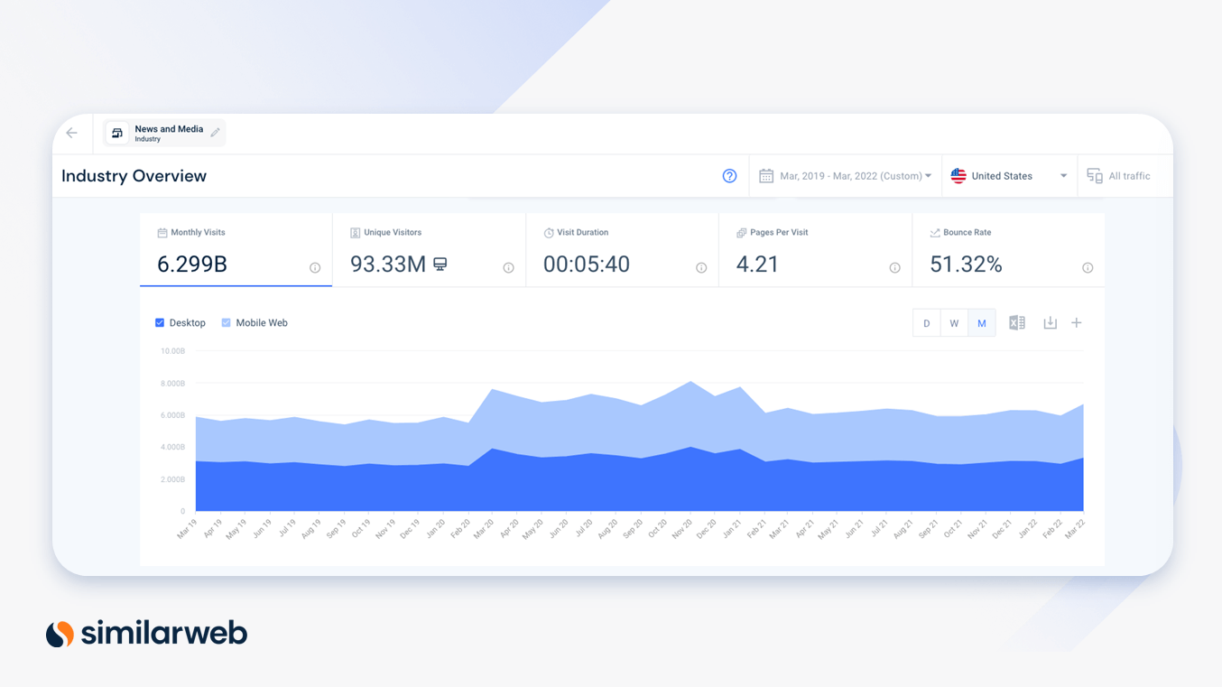Export the chart to Excel
The height and width of the screenshot is (687, 1222).
[x=1016, y=322]
